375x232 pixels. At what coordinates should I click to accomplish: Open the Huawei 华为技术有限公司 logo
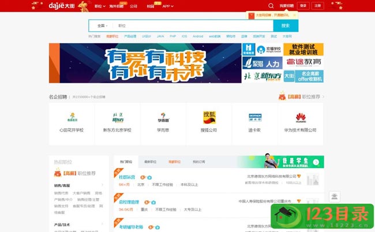click(301, 117)
